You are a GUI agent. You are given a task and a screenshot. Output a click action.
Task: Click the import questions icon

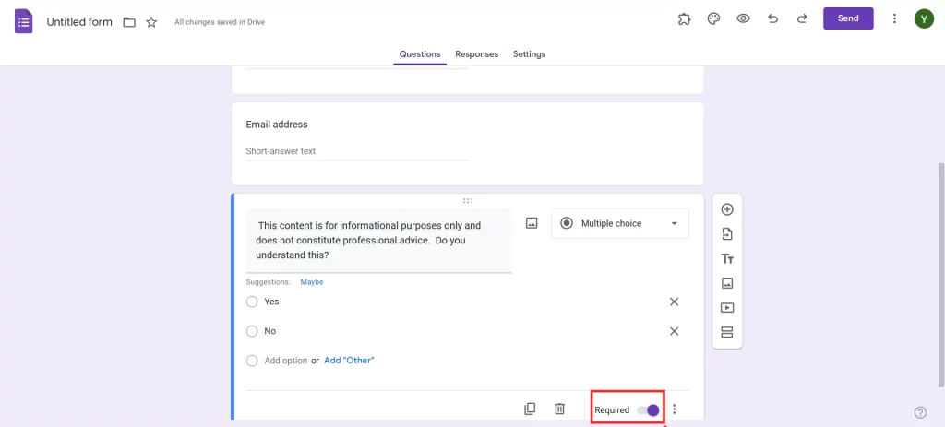[727, 234]
